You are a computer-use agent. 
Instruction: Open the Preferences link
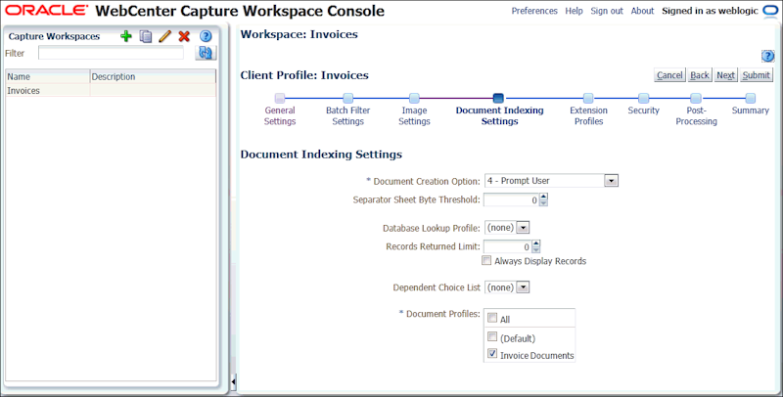(534, 11)
